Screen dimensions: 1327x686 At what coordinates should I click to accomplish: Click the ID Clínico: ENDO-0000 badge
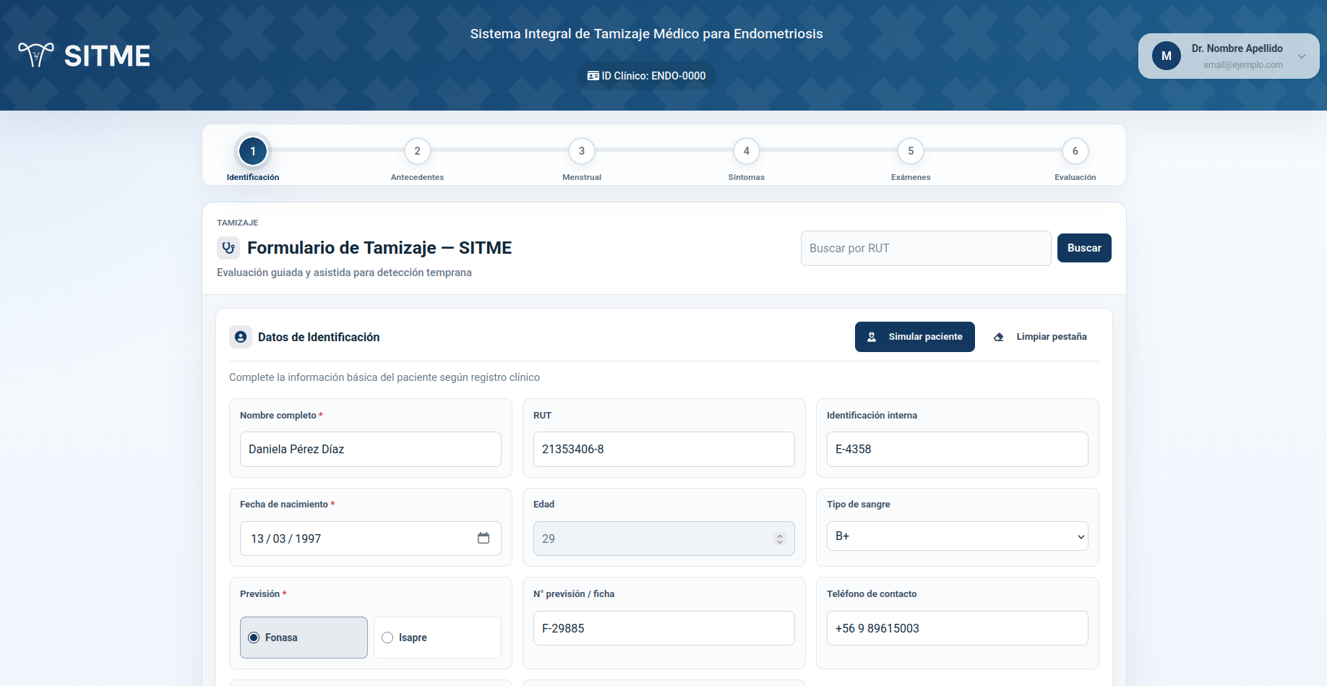[647, 76]
